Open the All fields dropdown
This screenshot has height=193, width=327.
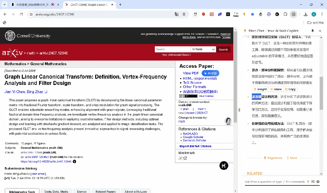click(203, 49)
